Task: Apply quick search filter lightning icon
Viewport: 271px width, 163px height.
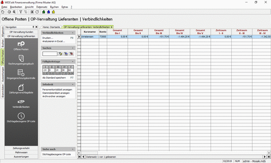Action: [60, 54]
